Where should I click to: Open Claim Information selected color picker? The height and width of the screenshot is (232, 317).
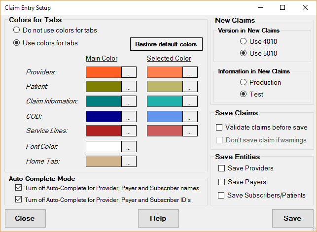(x=190, y=101)
